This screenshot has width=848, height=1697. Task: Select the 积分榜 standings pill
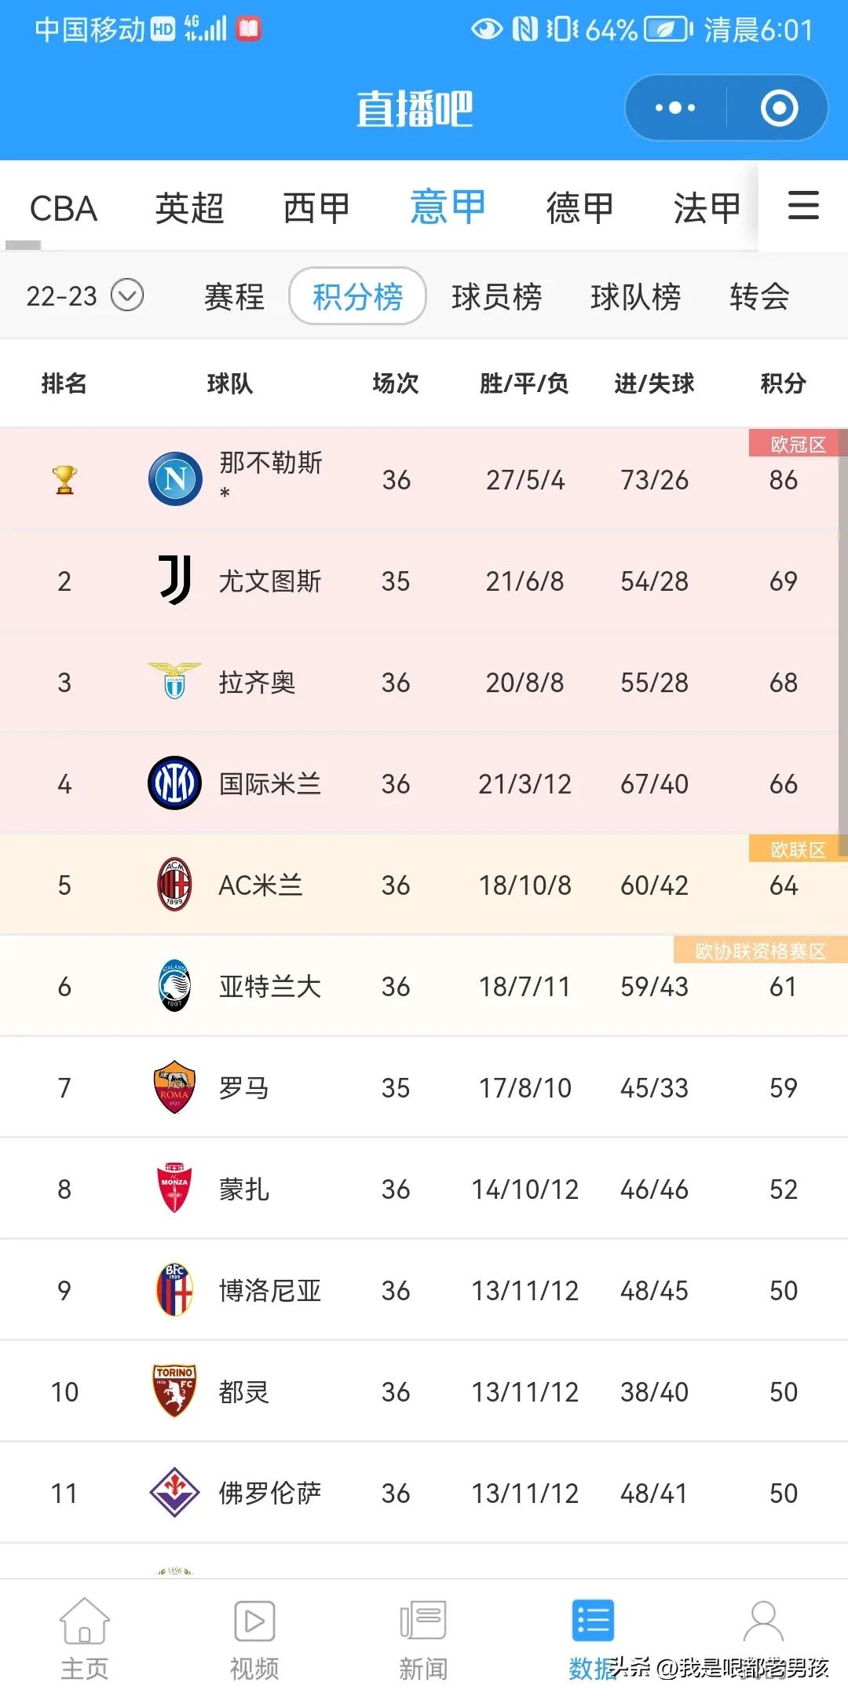[357, 297]
